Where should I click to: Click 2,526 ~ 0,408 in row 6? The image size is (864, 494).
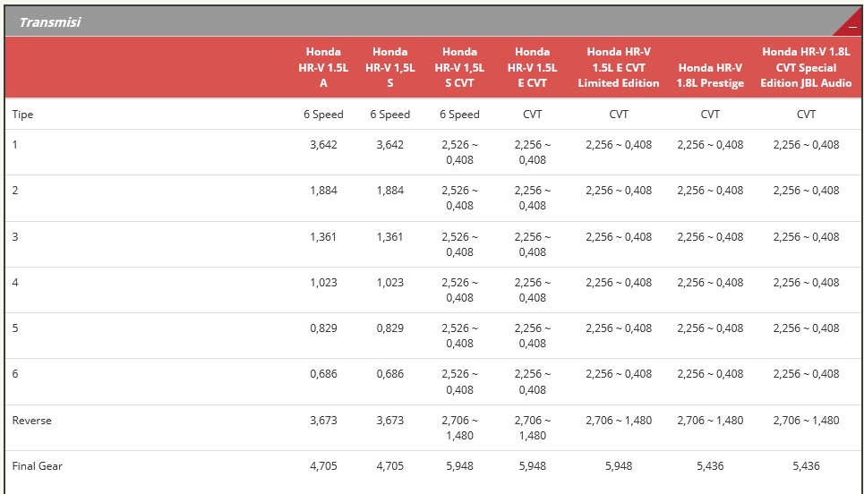(x=459, y=381)
